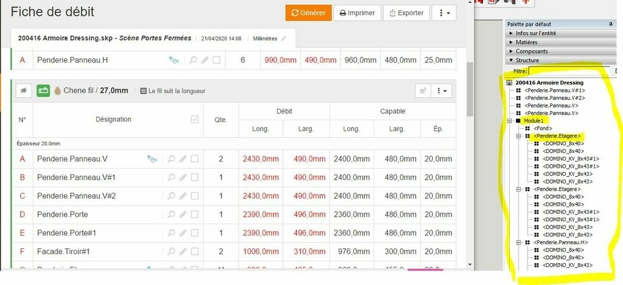
Task: Click the edit pencil for Penderie.Porte#1
Action: tap(183, 233)
